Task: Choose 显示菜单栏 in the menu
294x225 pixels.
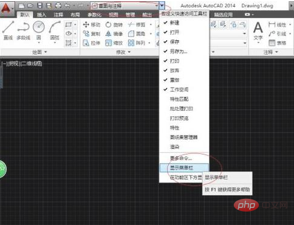Action: [x=184, y=168]
